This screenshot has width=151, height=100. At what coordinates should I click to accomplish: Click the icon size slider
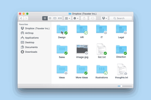pyautogui.click(x=125, y=86)
